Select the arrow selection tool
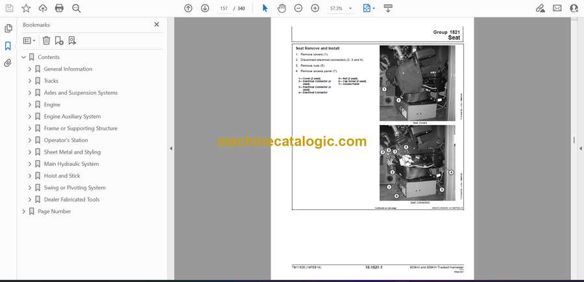The height and width of the screenshot is (282, 584). (265, 8)
